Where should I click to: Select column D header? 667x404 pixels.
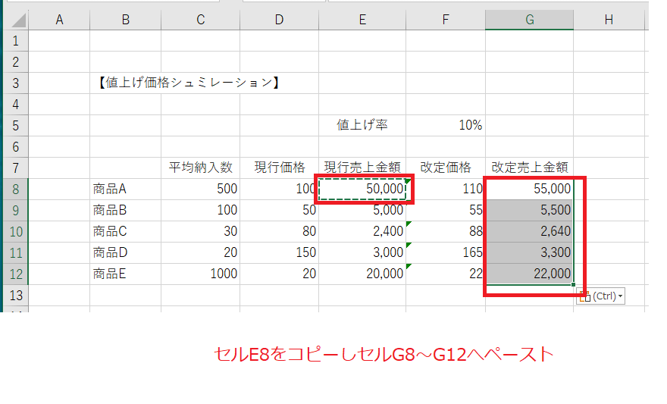[279, 20]
